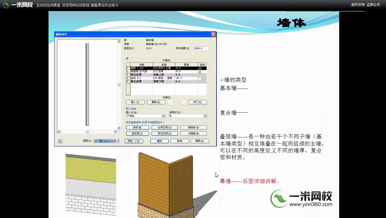Click the 预览 >>(P) button
386x218 pixels.
coord(134,141)
